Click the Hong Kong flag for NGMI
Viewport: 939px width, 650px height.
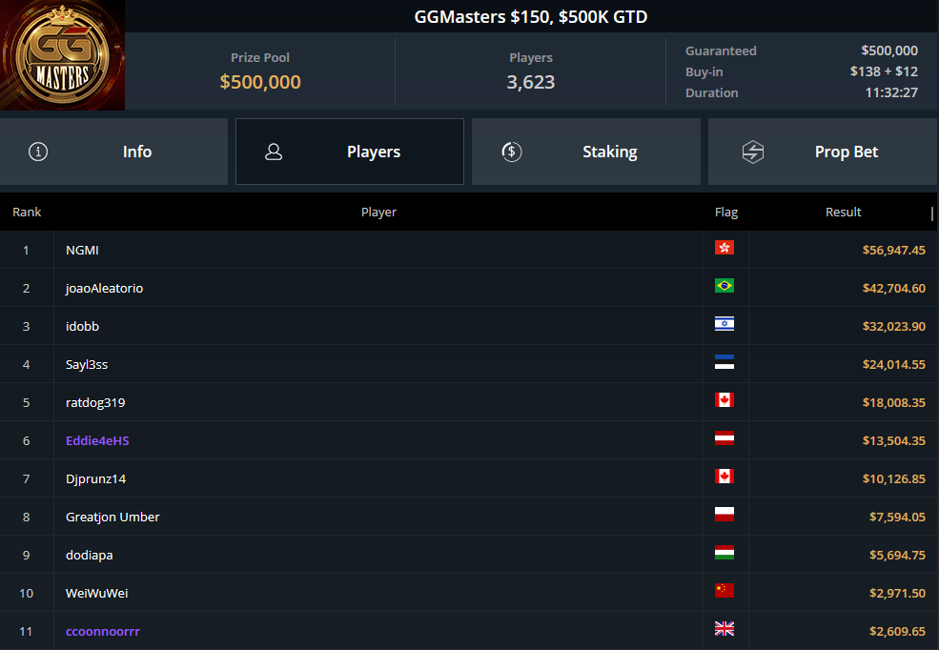(x=724, y=247)
